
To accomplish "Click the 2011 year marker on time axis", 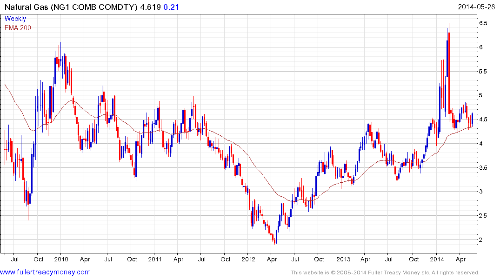I will (155, 259).
